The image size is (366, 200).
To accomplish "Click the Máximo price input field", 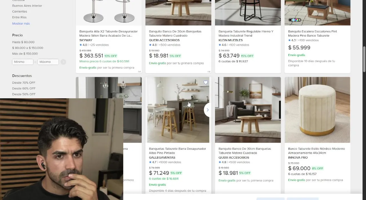I will pos(48,62).
